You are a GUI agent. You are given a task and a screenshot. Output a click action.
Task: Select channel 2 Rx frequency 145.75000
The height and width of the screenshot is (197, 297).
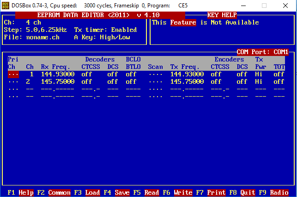pyautogui.click(x=58, y=81)
